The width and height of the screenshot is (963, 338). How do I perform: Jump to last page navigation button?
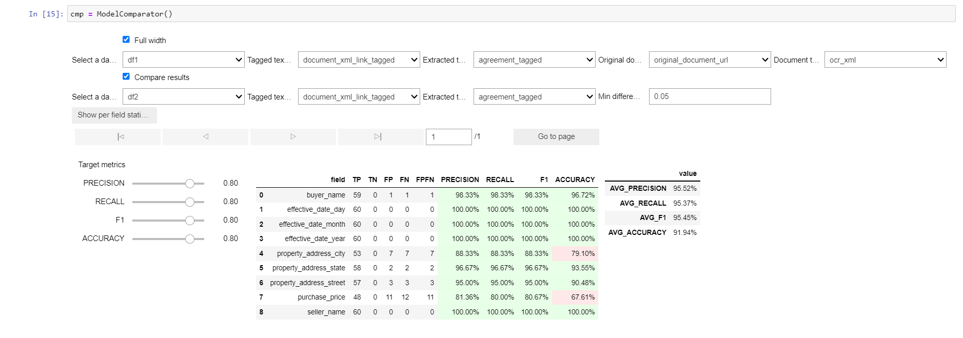point(381,137)
